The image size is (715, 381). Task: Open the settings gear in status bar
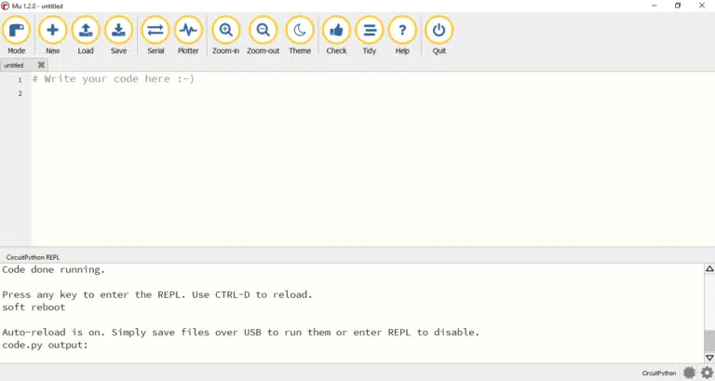707,373
